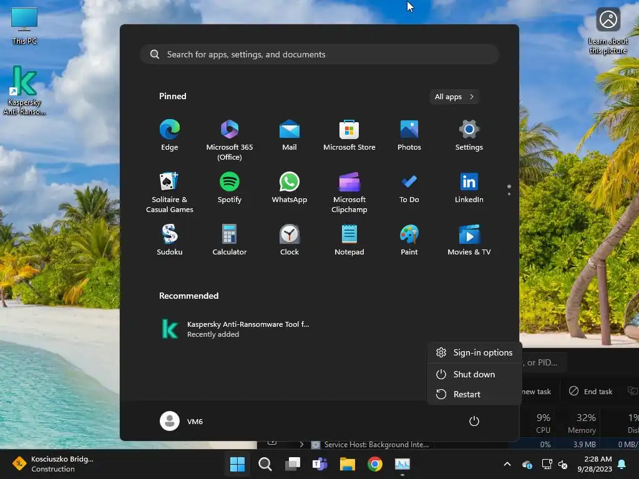Screen dimensions: 639x479
Task: Open the volume muted tray icon
Action: click(x=563, y=464)
